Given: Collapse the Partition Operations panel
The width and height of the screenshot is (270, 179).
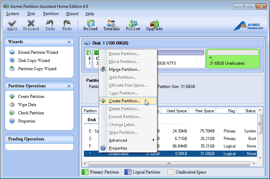Looking at the screenshot, I should pyautogui.click(x=69, y=86).
